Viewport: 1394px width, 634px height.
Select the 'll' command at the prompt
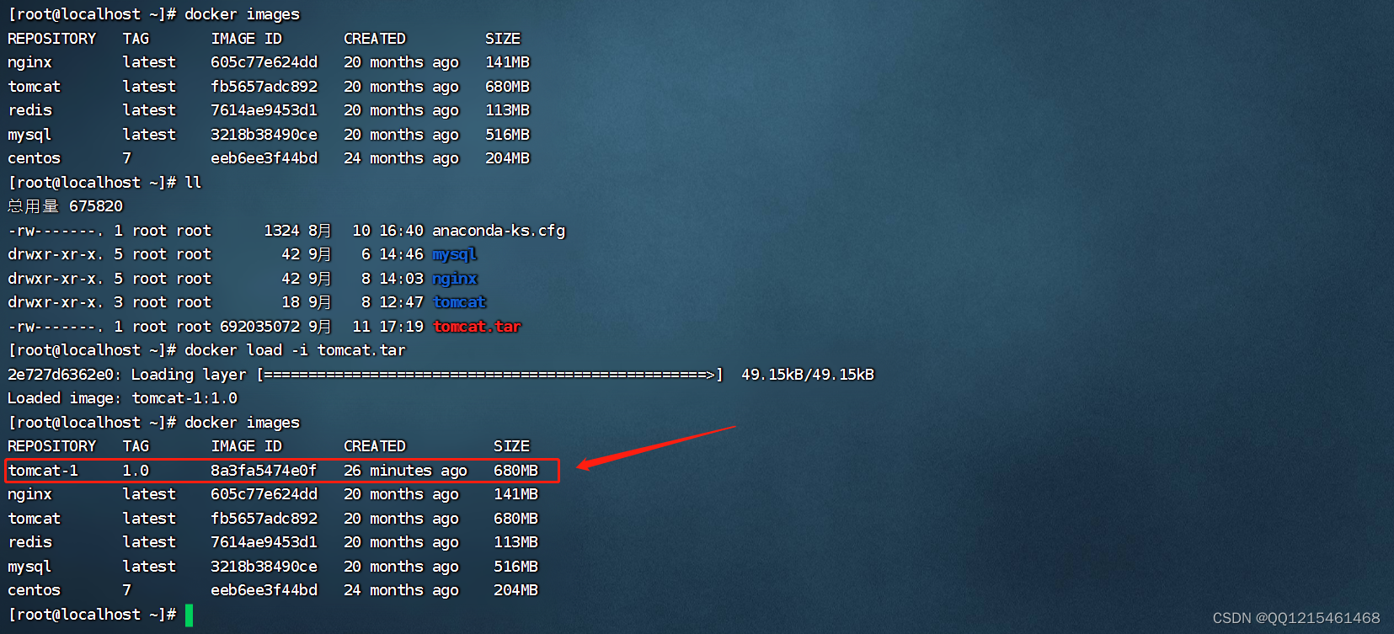click(x=193, y=183)
